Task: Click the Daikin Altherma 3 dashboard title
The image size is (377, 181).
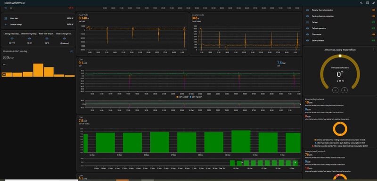Action: [15, 3]
